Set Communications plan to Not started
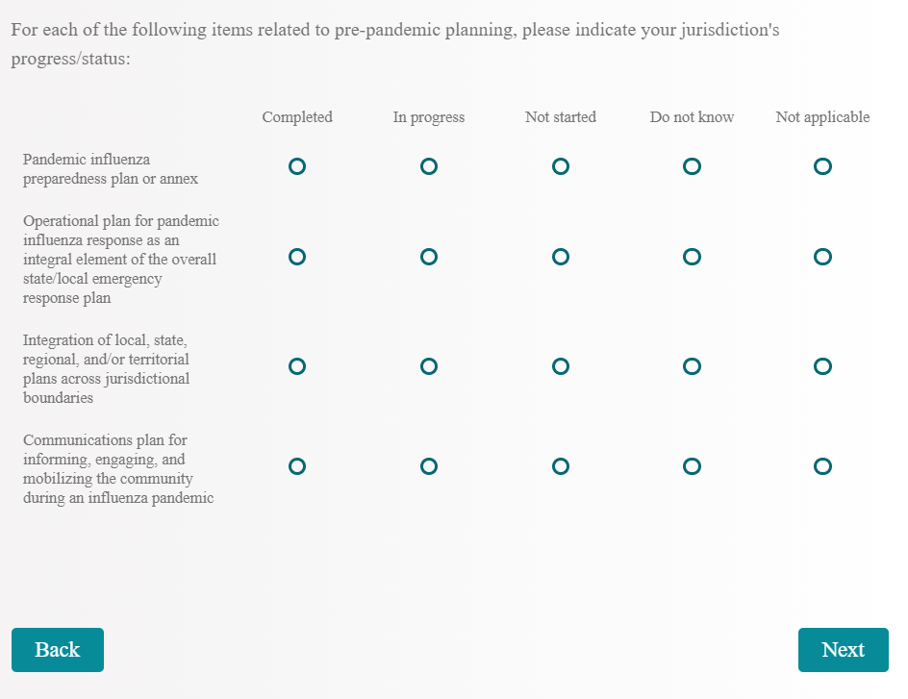 tap(561, 466)
